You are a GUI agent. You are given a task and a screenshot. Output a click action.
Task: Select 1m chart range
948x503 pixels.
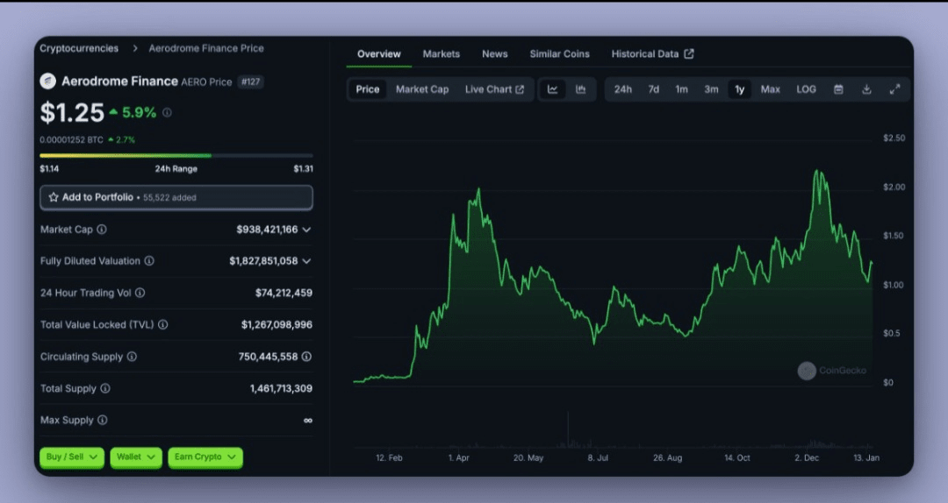click(x=681, y=89)
